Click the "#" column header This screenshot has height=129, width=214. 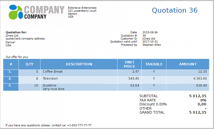pyautogui.click(x=11, y=64)
